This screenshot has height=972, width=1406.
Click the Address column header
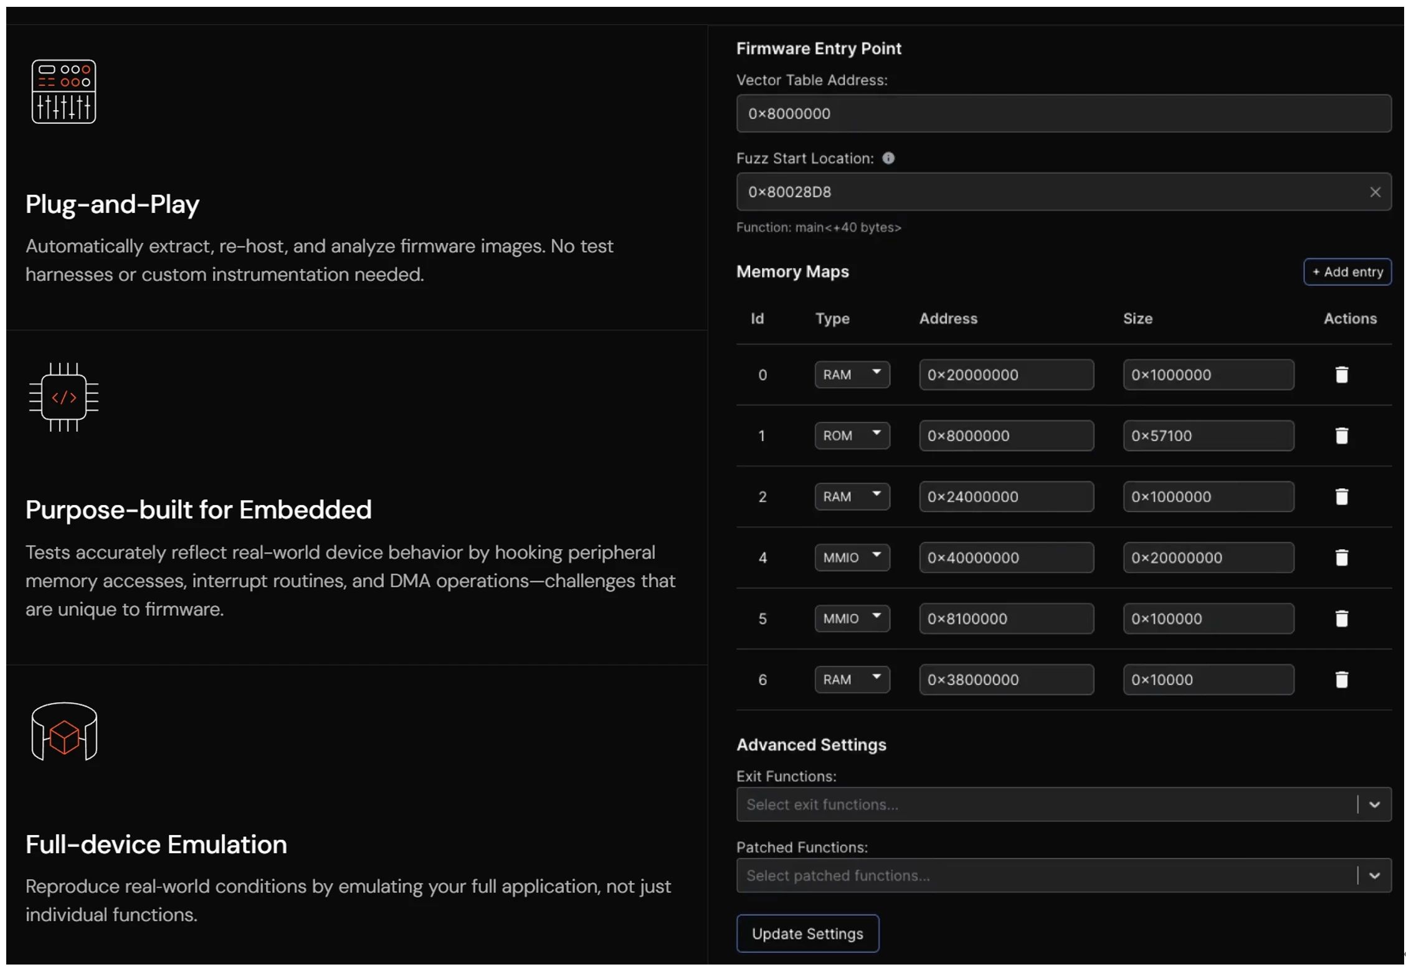pyautogui.click(x=948, y=318)
